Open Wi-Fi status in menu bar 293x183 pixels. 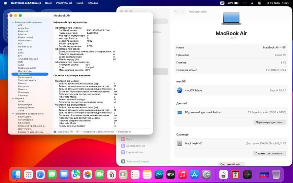coord(245,3)
